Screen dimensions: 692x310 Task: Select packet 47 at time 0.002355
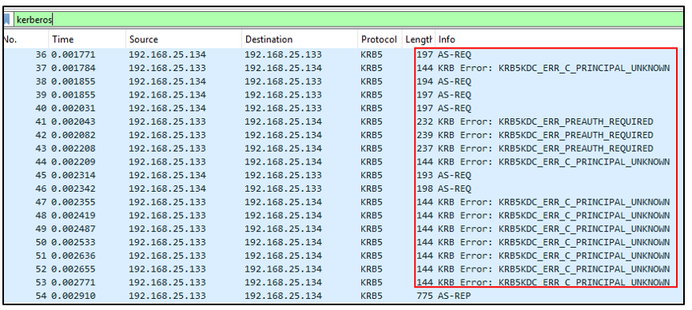pos(344,202)
